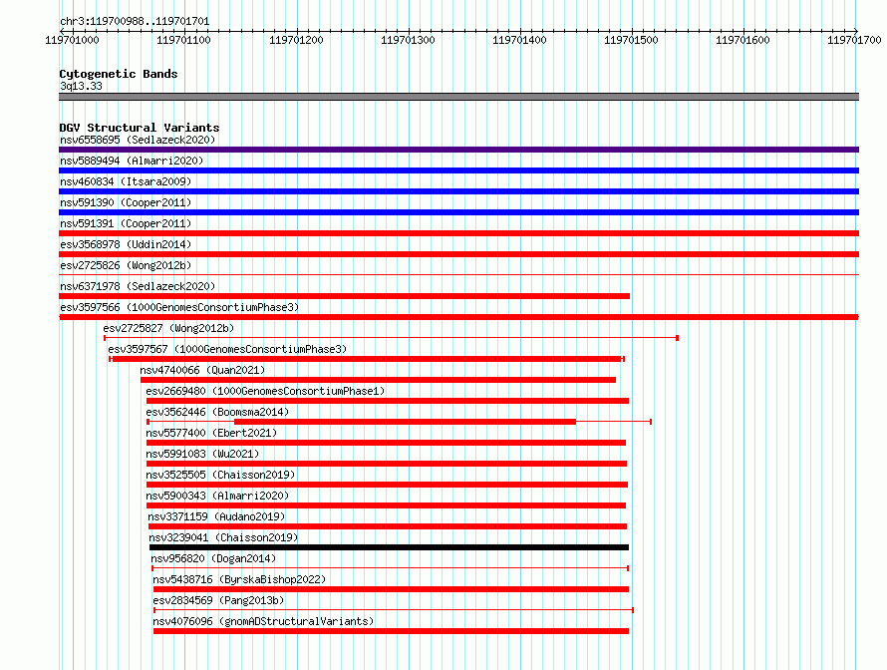Click the thin line under esv2834569
Screen dimensions: 887x670
coord(394,610)
